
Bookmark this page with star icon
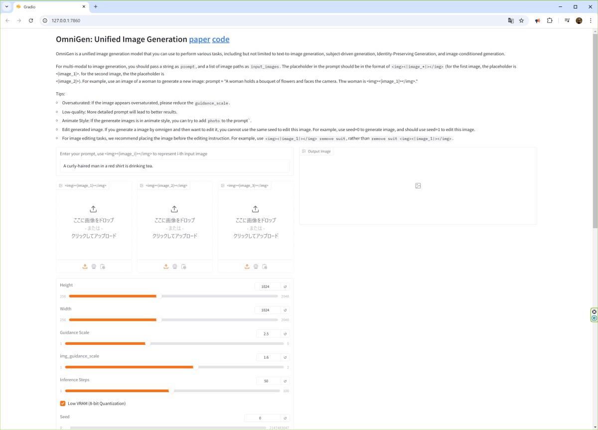coord(521,20)
